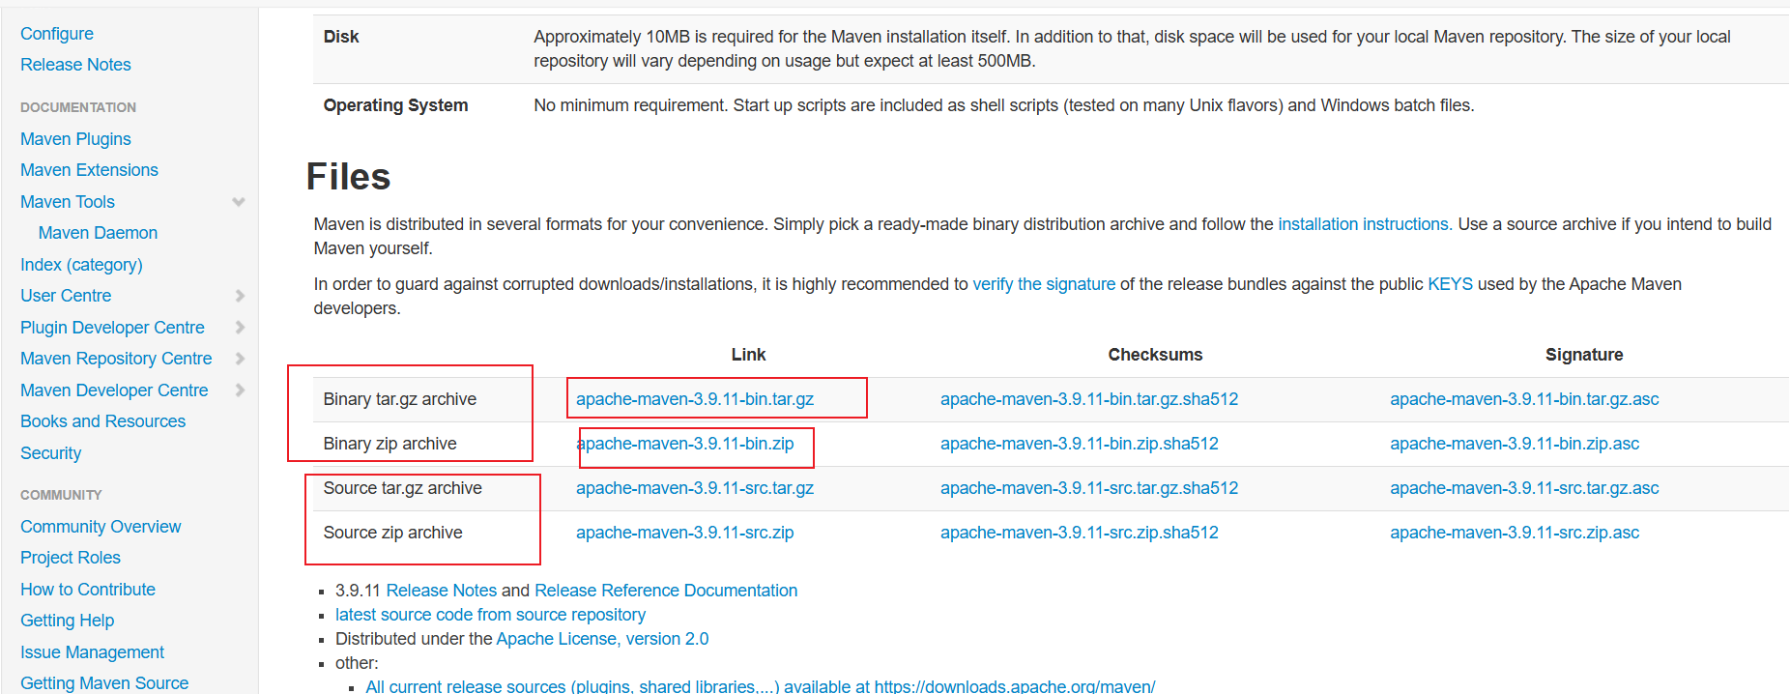Image resolution: width=1790 pixels, height=694 pixels.
Task: Open src.zip.sha512 checksum link
Action: 1080,533
